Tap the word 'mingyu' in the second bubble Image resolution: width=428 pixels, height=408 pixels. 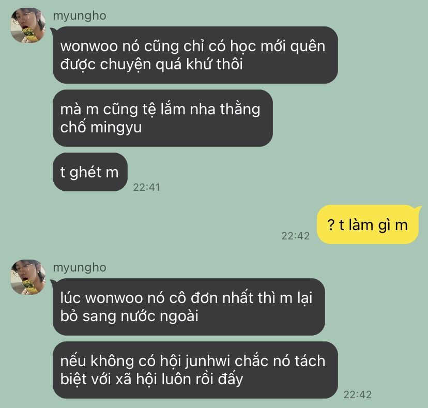(116, 128)
